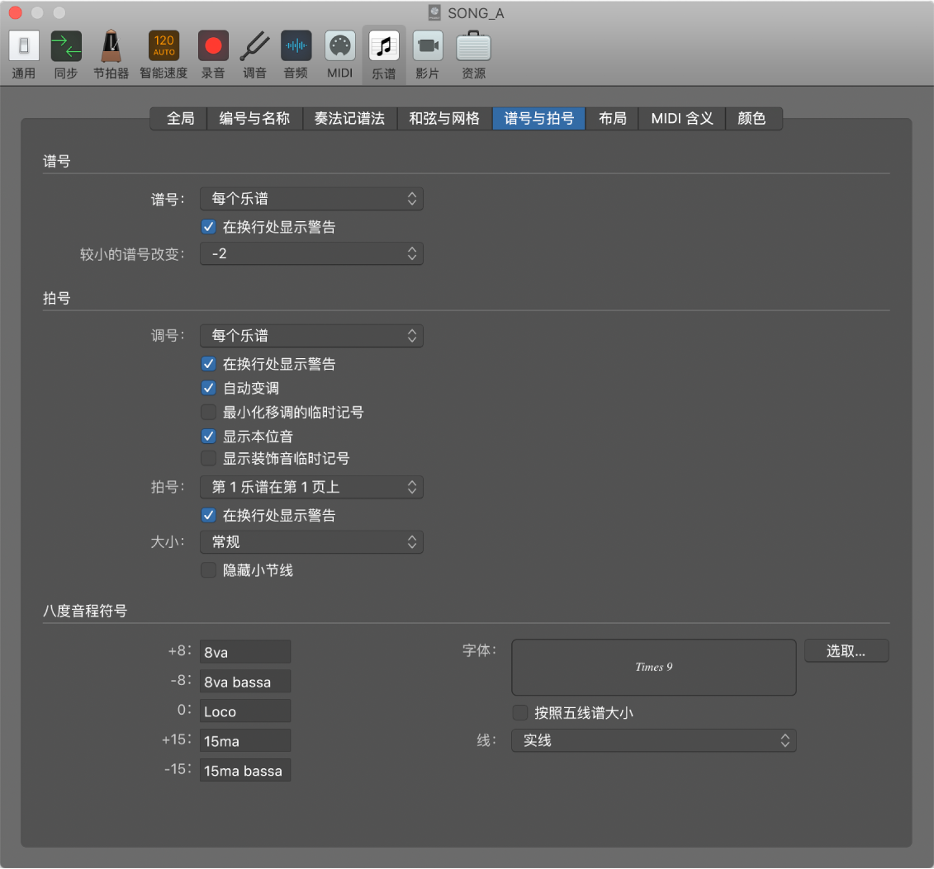934x869 pixels.
Task: Enable the 按照五线谱大小 checkbox
Action: (x=520, y=712)
